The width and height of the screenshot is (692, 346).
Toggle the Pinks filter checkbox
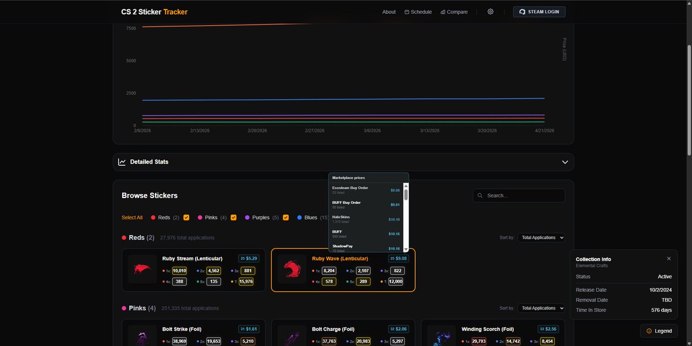(234, 218)
